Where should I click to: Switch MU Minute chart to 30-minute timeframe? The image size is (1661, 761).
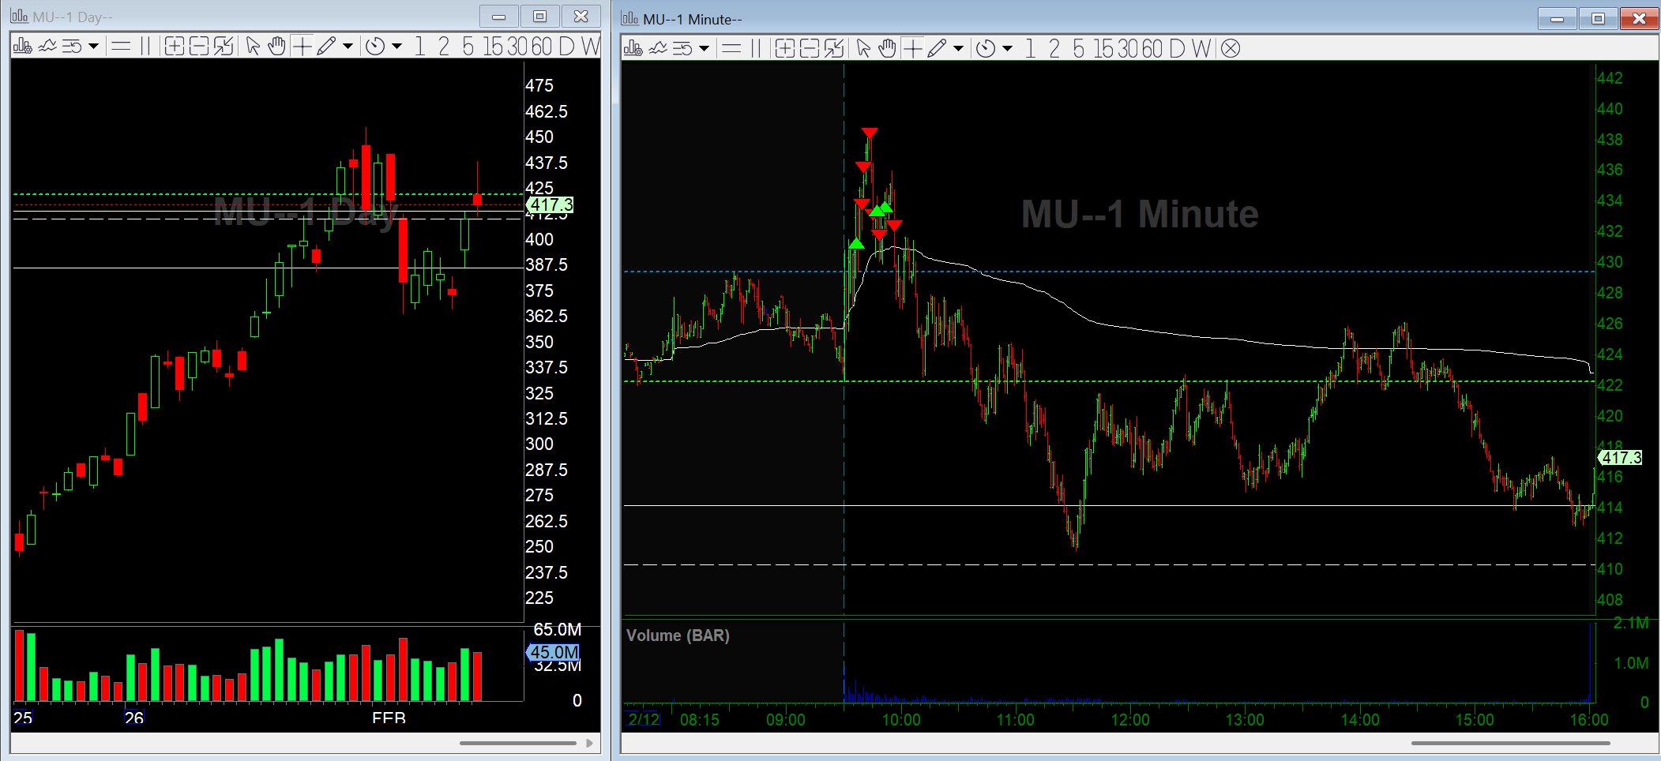click(x=1128, y=49)
